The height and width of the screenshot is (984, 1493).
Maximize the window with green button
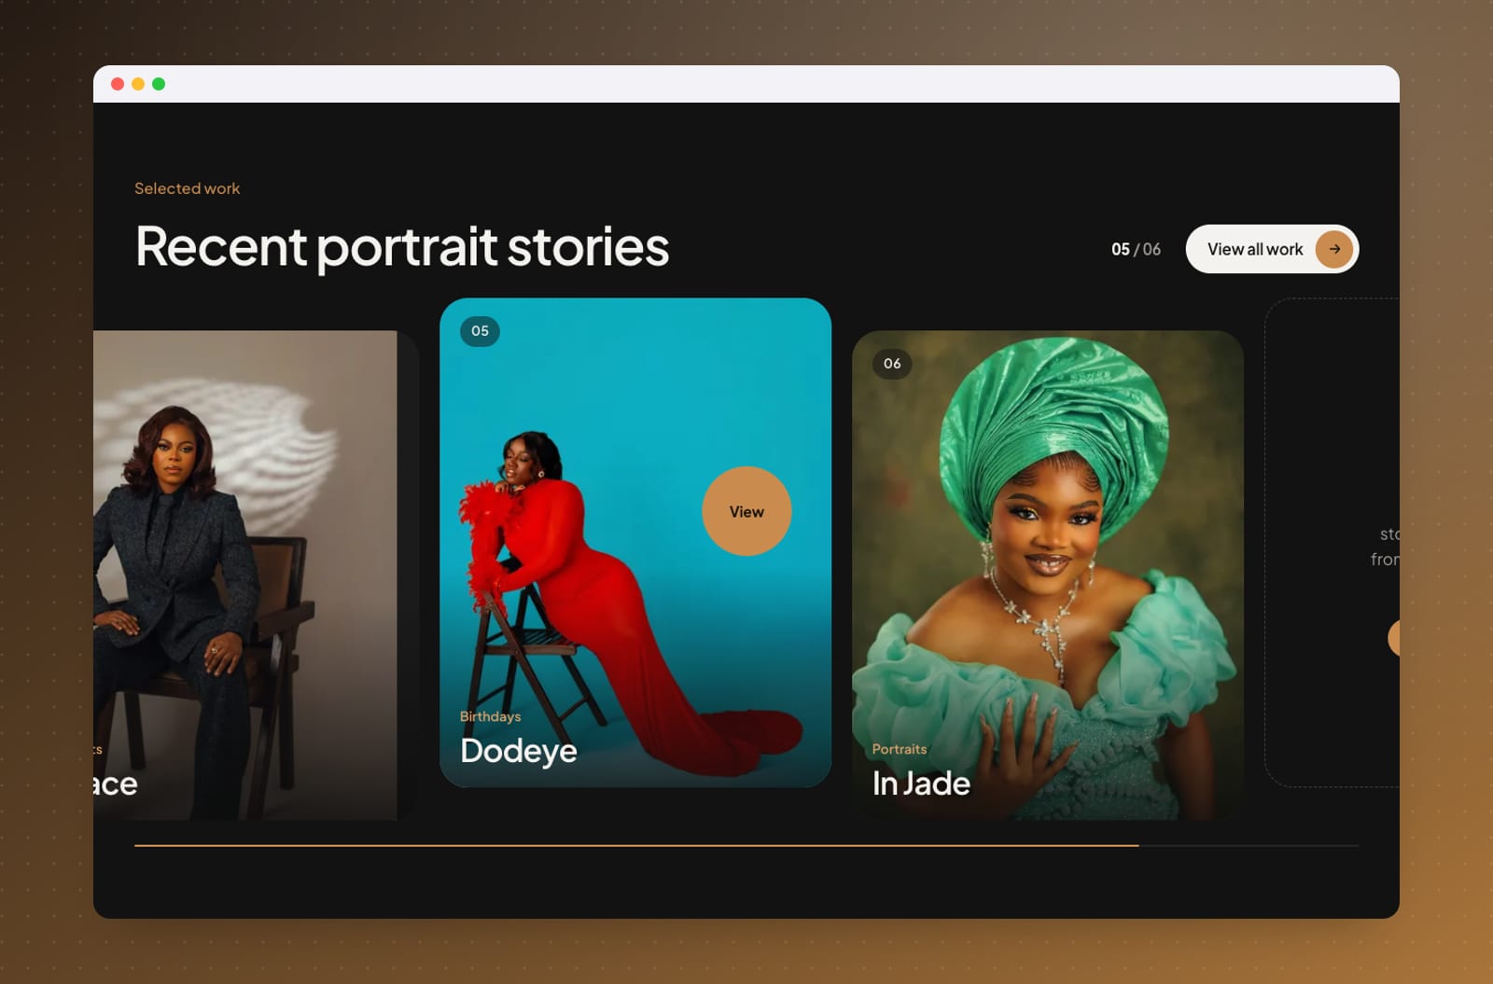point(159,84)
